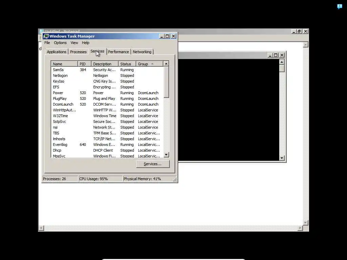Select the lmhosts service row
Viewport: 347px width, 260px height.
[x=107, y=138]
